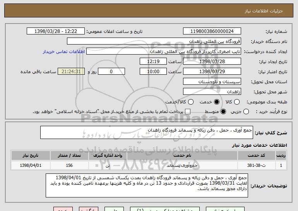Click the جزئیات اطلاعات نیاز page title

click(x=264, y=11)
